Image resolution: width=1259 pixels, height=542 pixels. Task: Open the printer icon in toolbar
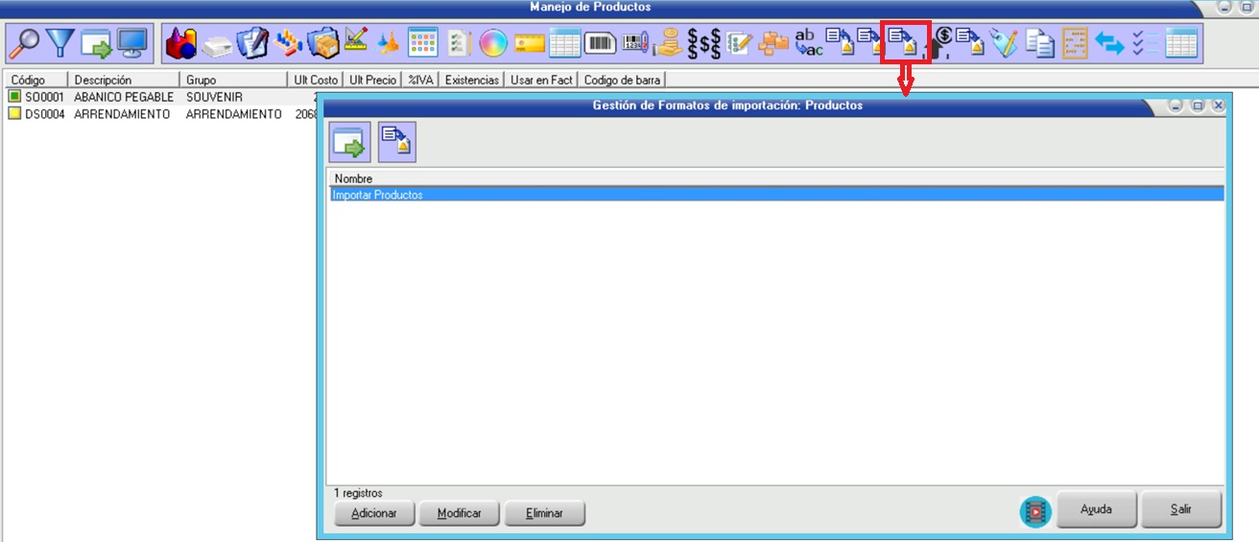[217, 43]
